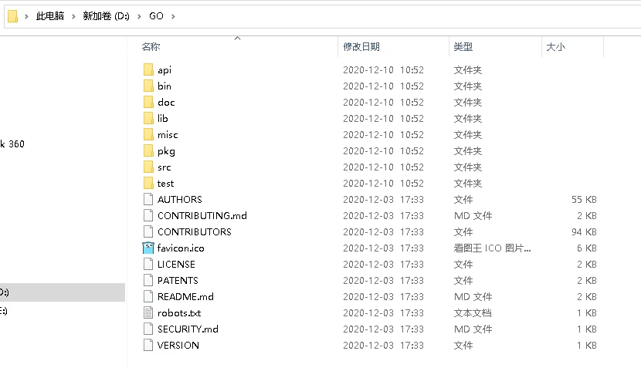Image resolution: width=641 pixels, height=368 pixels.
Task: Select the src folder name
Action: [164, 167]
